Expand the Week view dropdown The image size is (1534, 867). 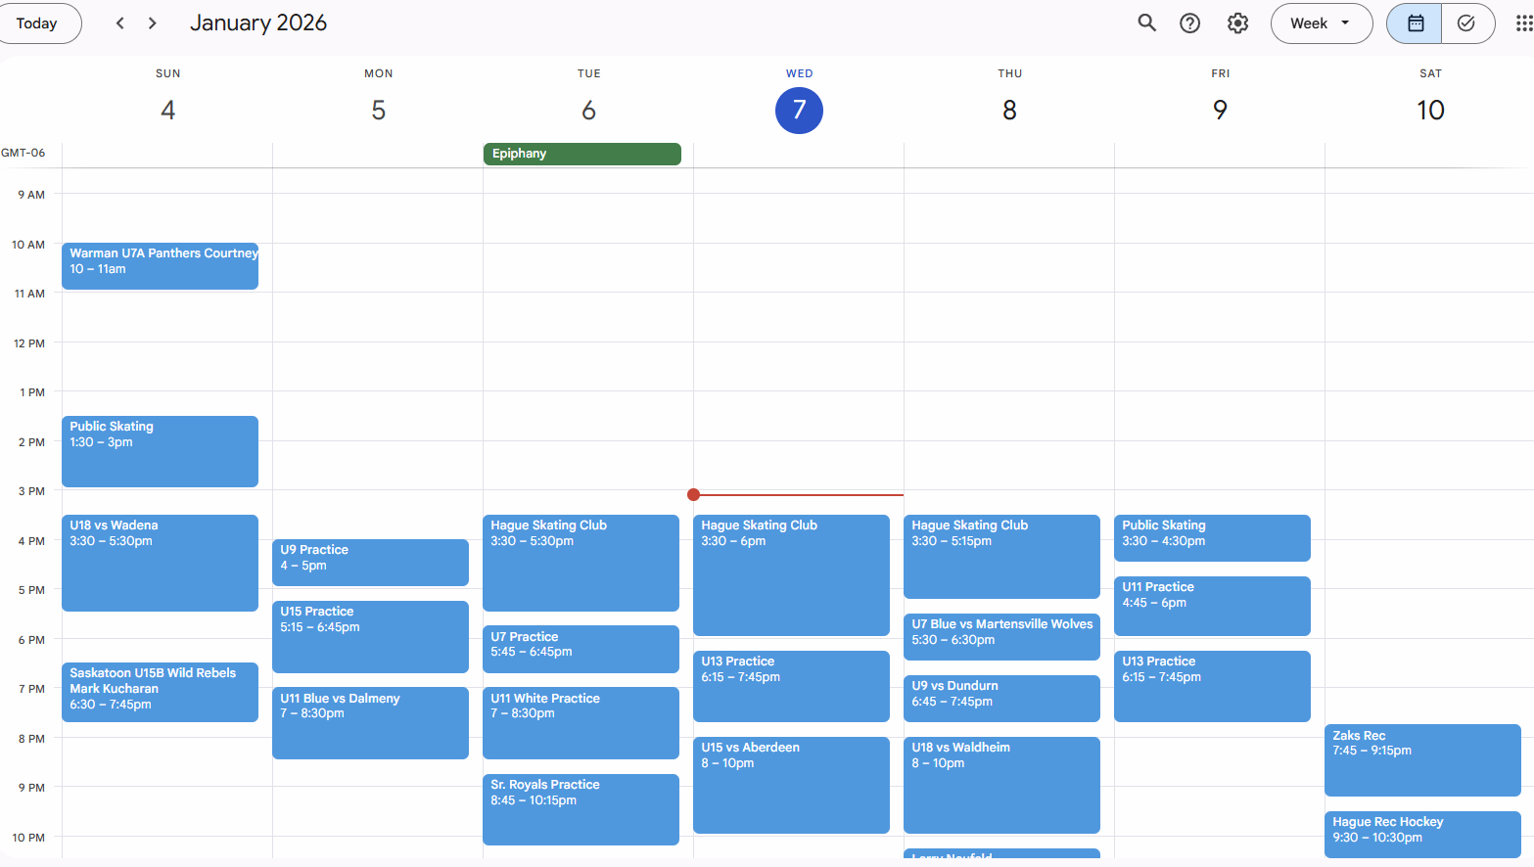pyautogui.click(x=1321, y=23)
